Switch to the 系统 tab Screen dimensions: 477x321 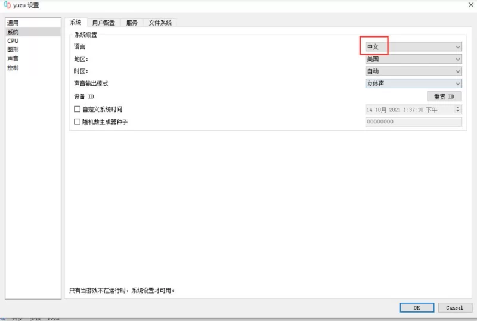(76, 23)
